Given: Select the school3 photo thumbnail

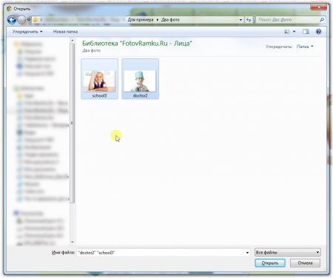Looking at the screenshot, I should pyautogui.click(x=99, y=79).
